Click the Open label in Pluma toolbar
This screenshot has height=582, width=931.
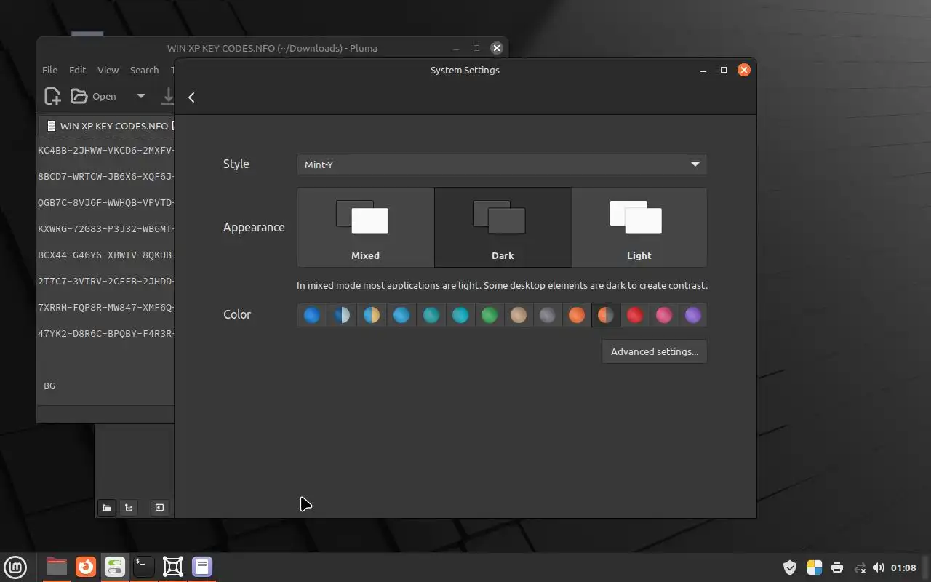(x=104, y=96)
